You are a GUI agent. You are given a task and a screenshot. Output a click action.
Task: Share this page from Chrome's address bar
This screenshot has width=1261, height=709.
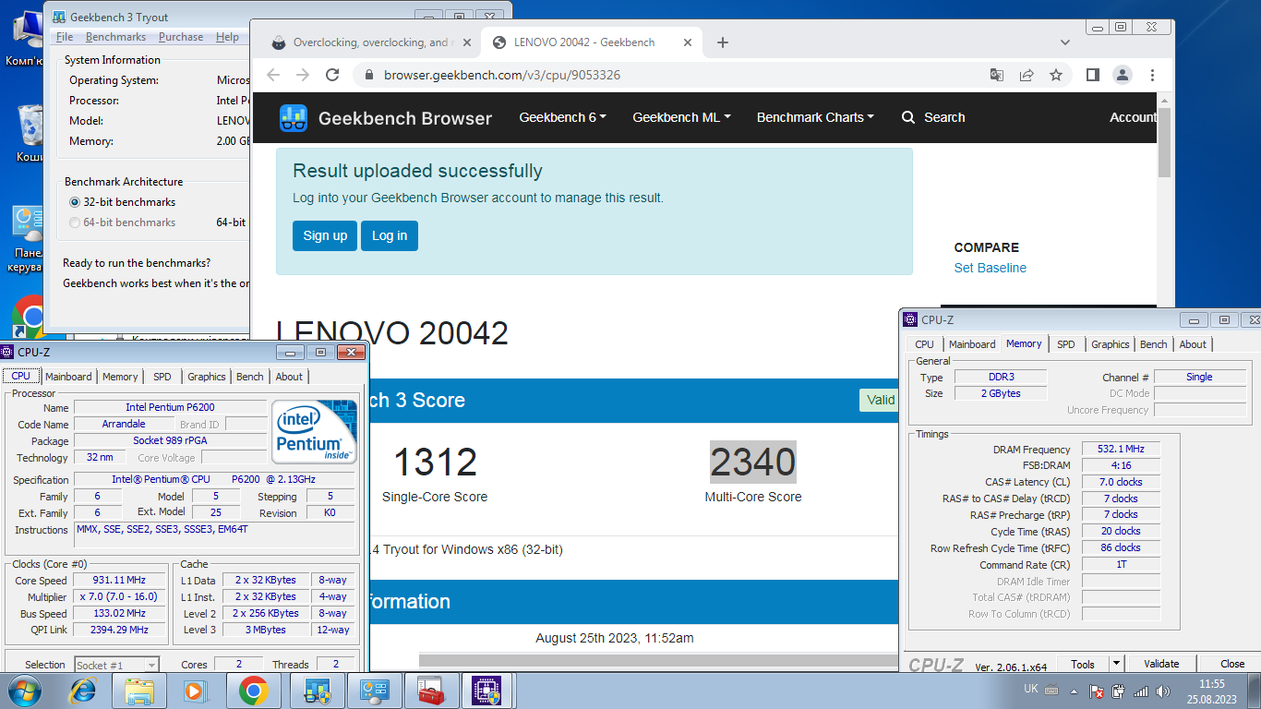click(x=1027, y=75)
